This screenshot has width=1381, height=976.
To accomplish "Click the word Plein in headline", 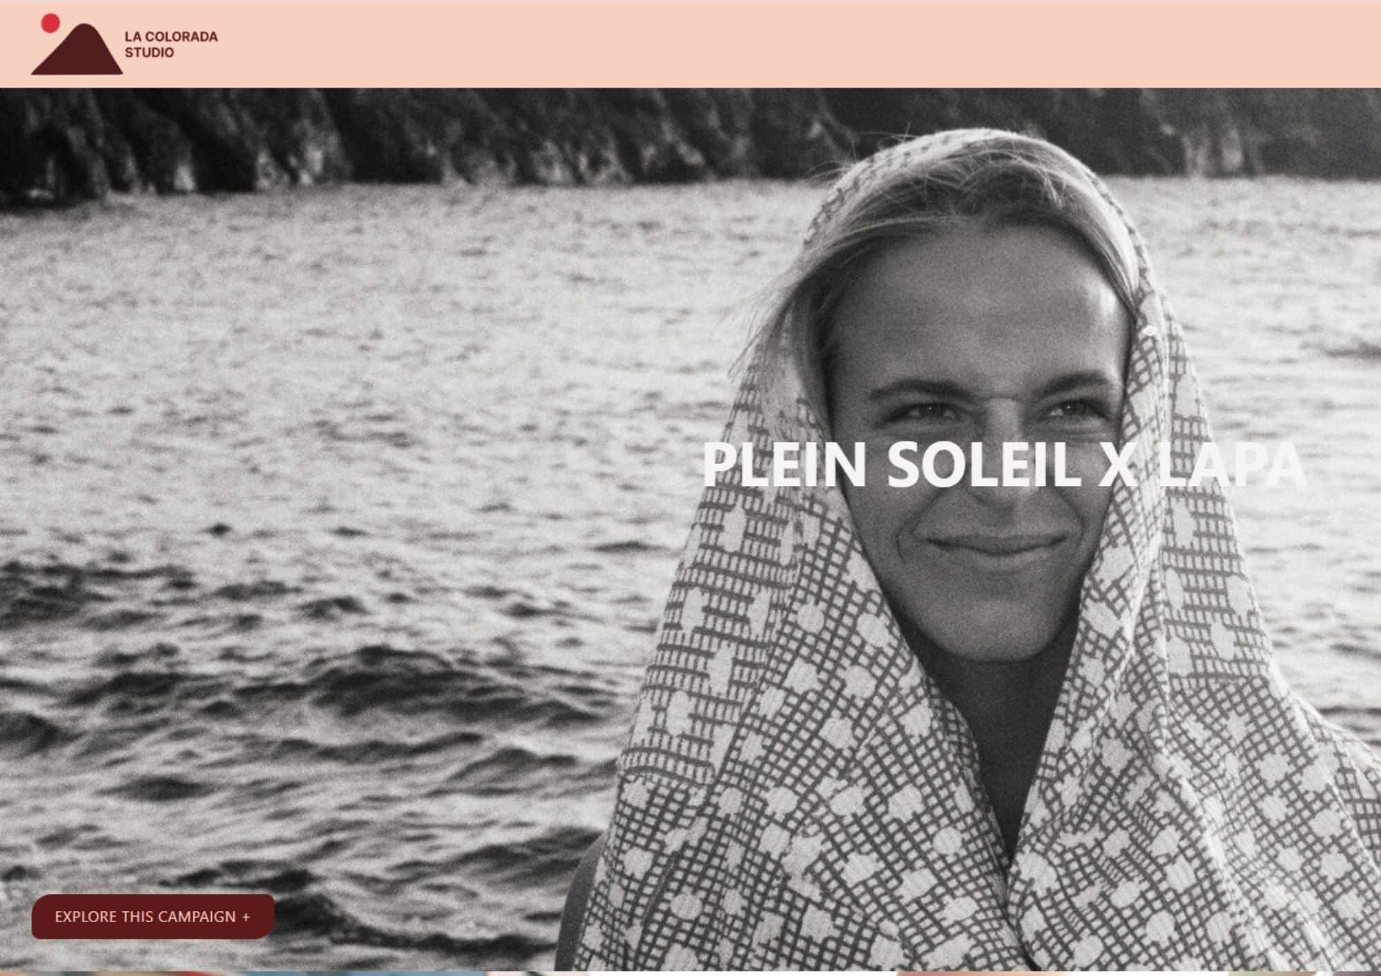I will point(784,465).
